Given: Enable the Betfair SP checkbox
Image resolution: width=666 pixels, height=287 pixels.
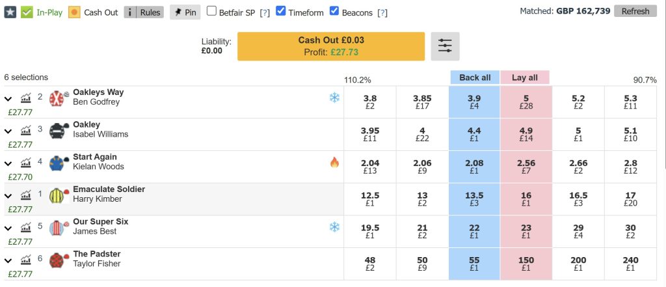Looking at the screenshot, I should pyautogui.click(x=212, y=11).
